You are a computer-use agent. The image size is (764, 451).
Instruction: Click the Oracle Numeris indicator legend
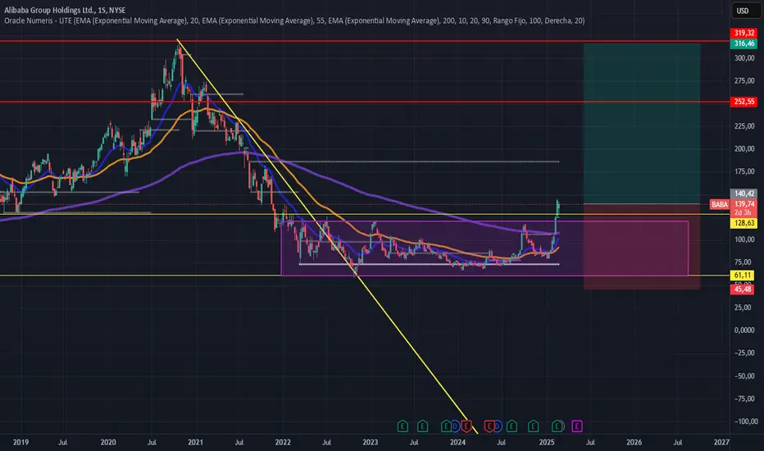(x=294, y=20)
